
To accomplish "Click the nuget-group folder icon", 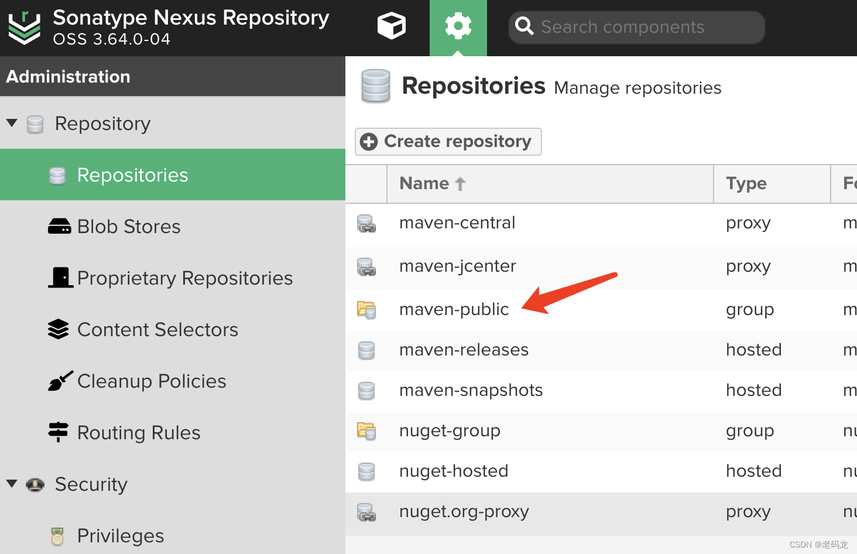I will click(366, 431).
